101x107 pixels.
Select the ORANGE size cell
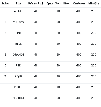(18, 55)
